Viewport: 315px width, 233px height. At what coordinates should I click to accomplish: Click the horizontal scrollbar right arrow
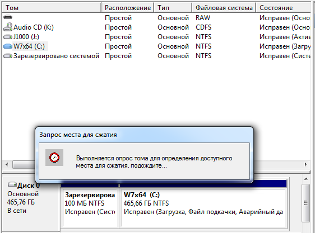306,164
